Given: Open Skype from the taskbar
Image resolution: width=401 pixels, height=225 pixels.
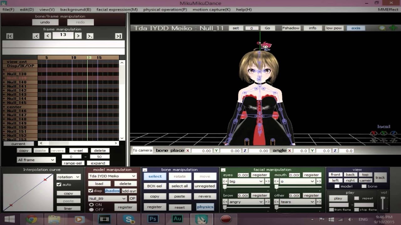Looking at the screenshot, I should tap(129, 219).
